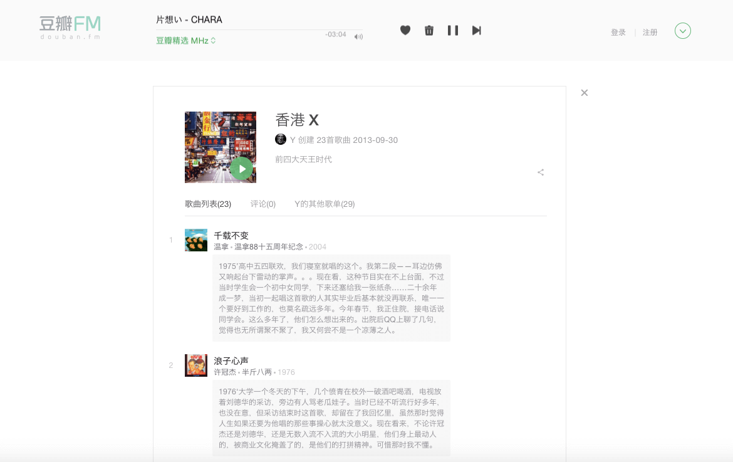The image size is (733, 462).
Task: Mute audio via the speaker icon
Action: (x=358, y=36)
